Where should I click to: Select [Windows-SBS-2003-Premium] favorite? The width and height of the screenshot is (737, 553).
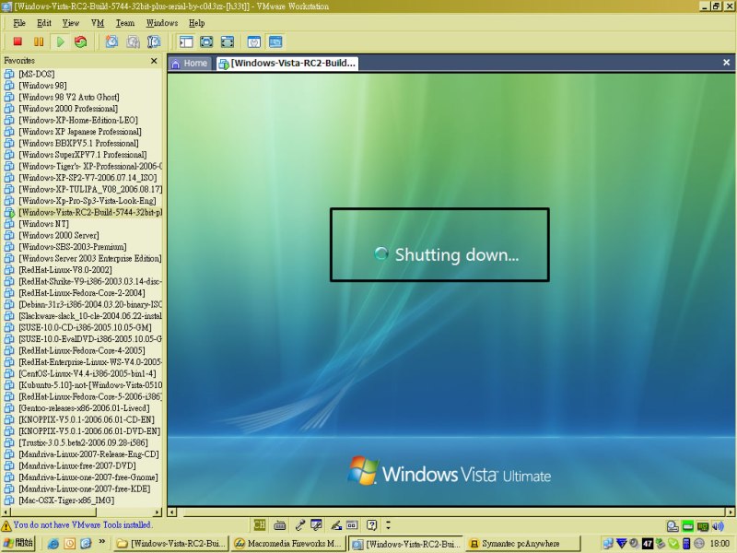tap(73, 247)
